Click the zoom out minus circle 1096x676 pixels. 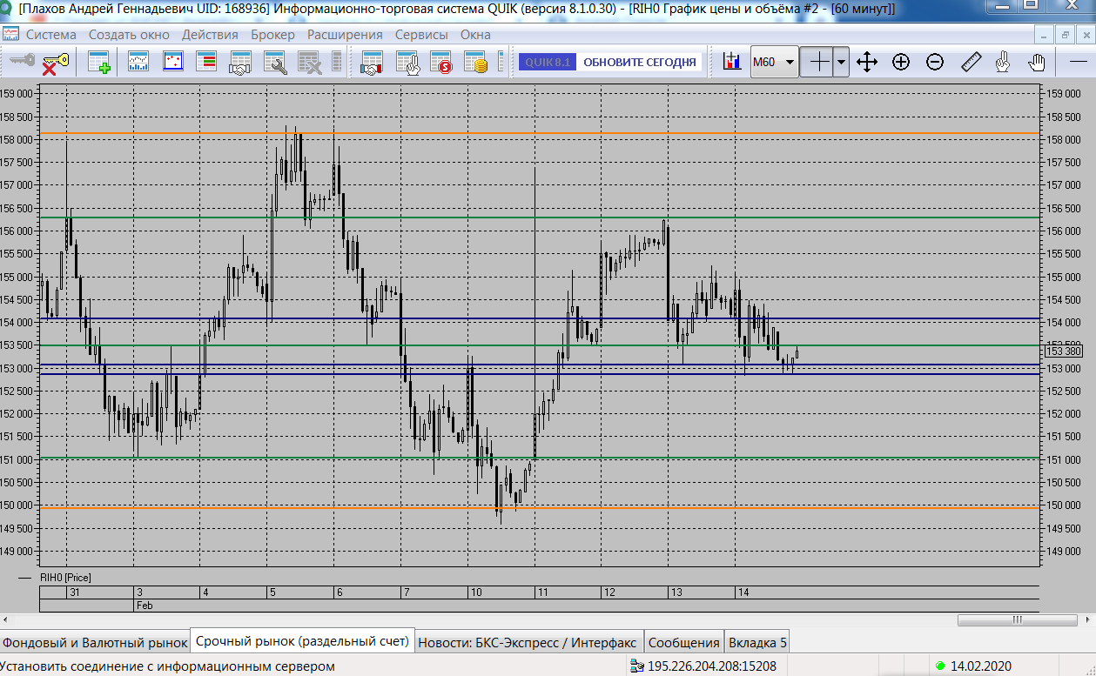(935, 63)
